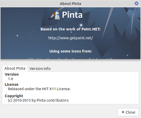Click the Copyright heading label
Screen dimensions: 141x118
14,96
